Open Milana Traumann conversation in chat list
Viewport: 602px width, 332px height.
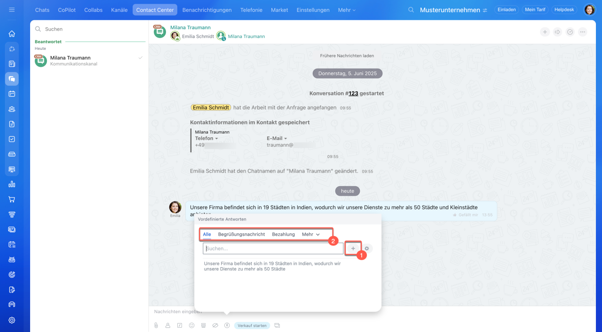click(89, 61)
